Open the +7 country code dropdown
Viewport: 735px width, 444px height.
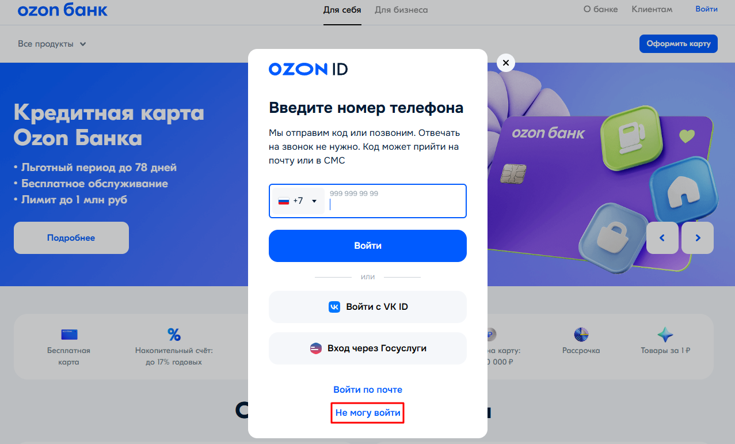coord(298,201)
